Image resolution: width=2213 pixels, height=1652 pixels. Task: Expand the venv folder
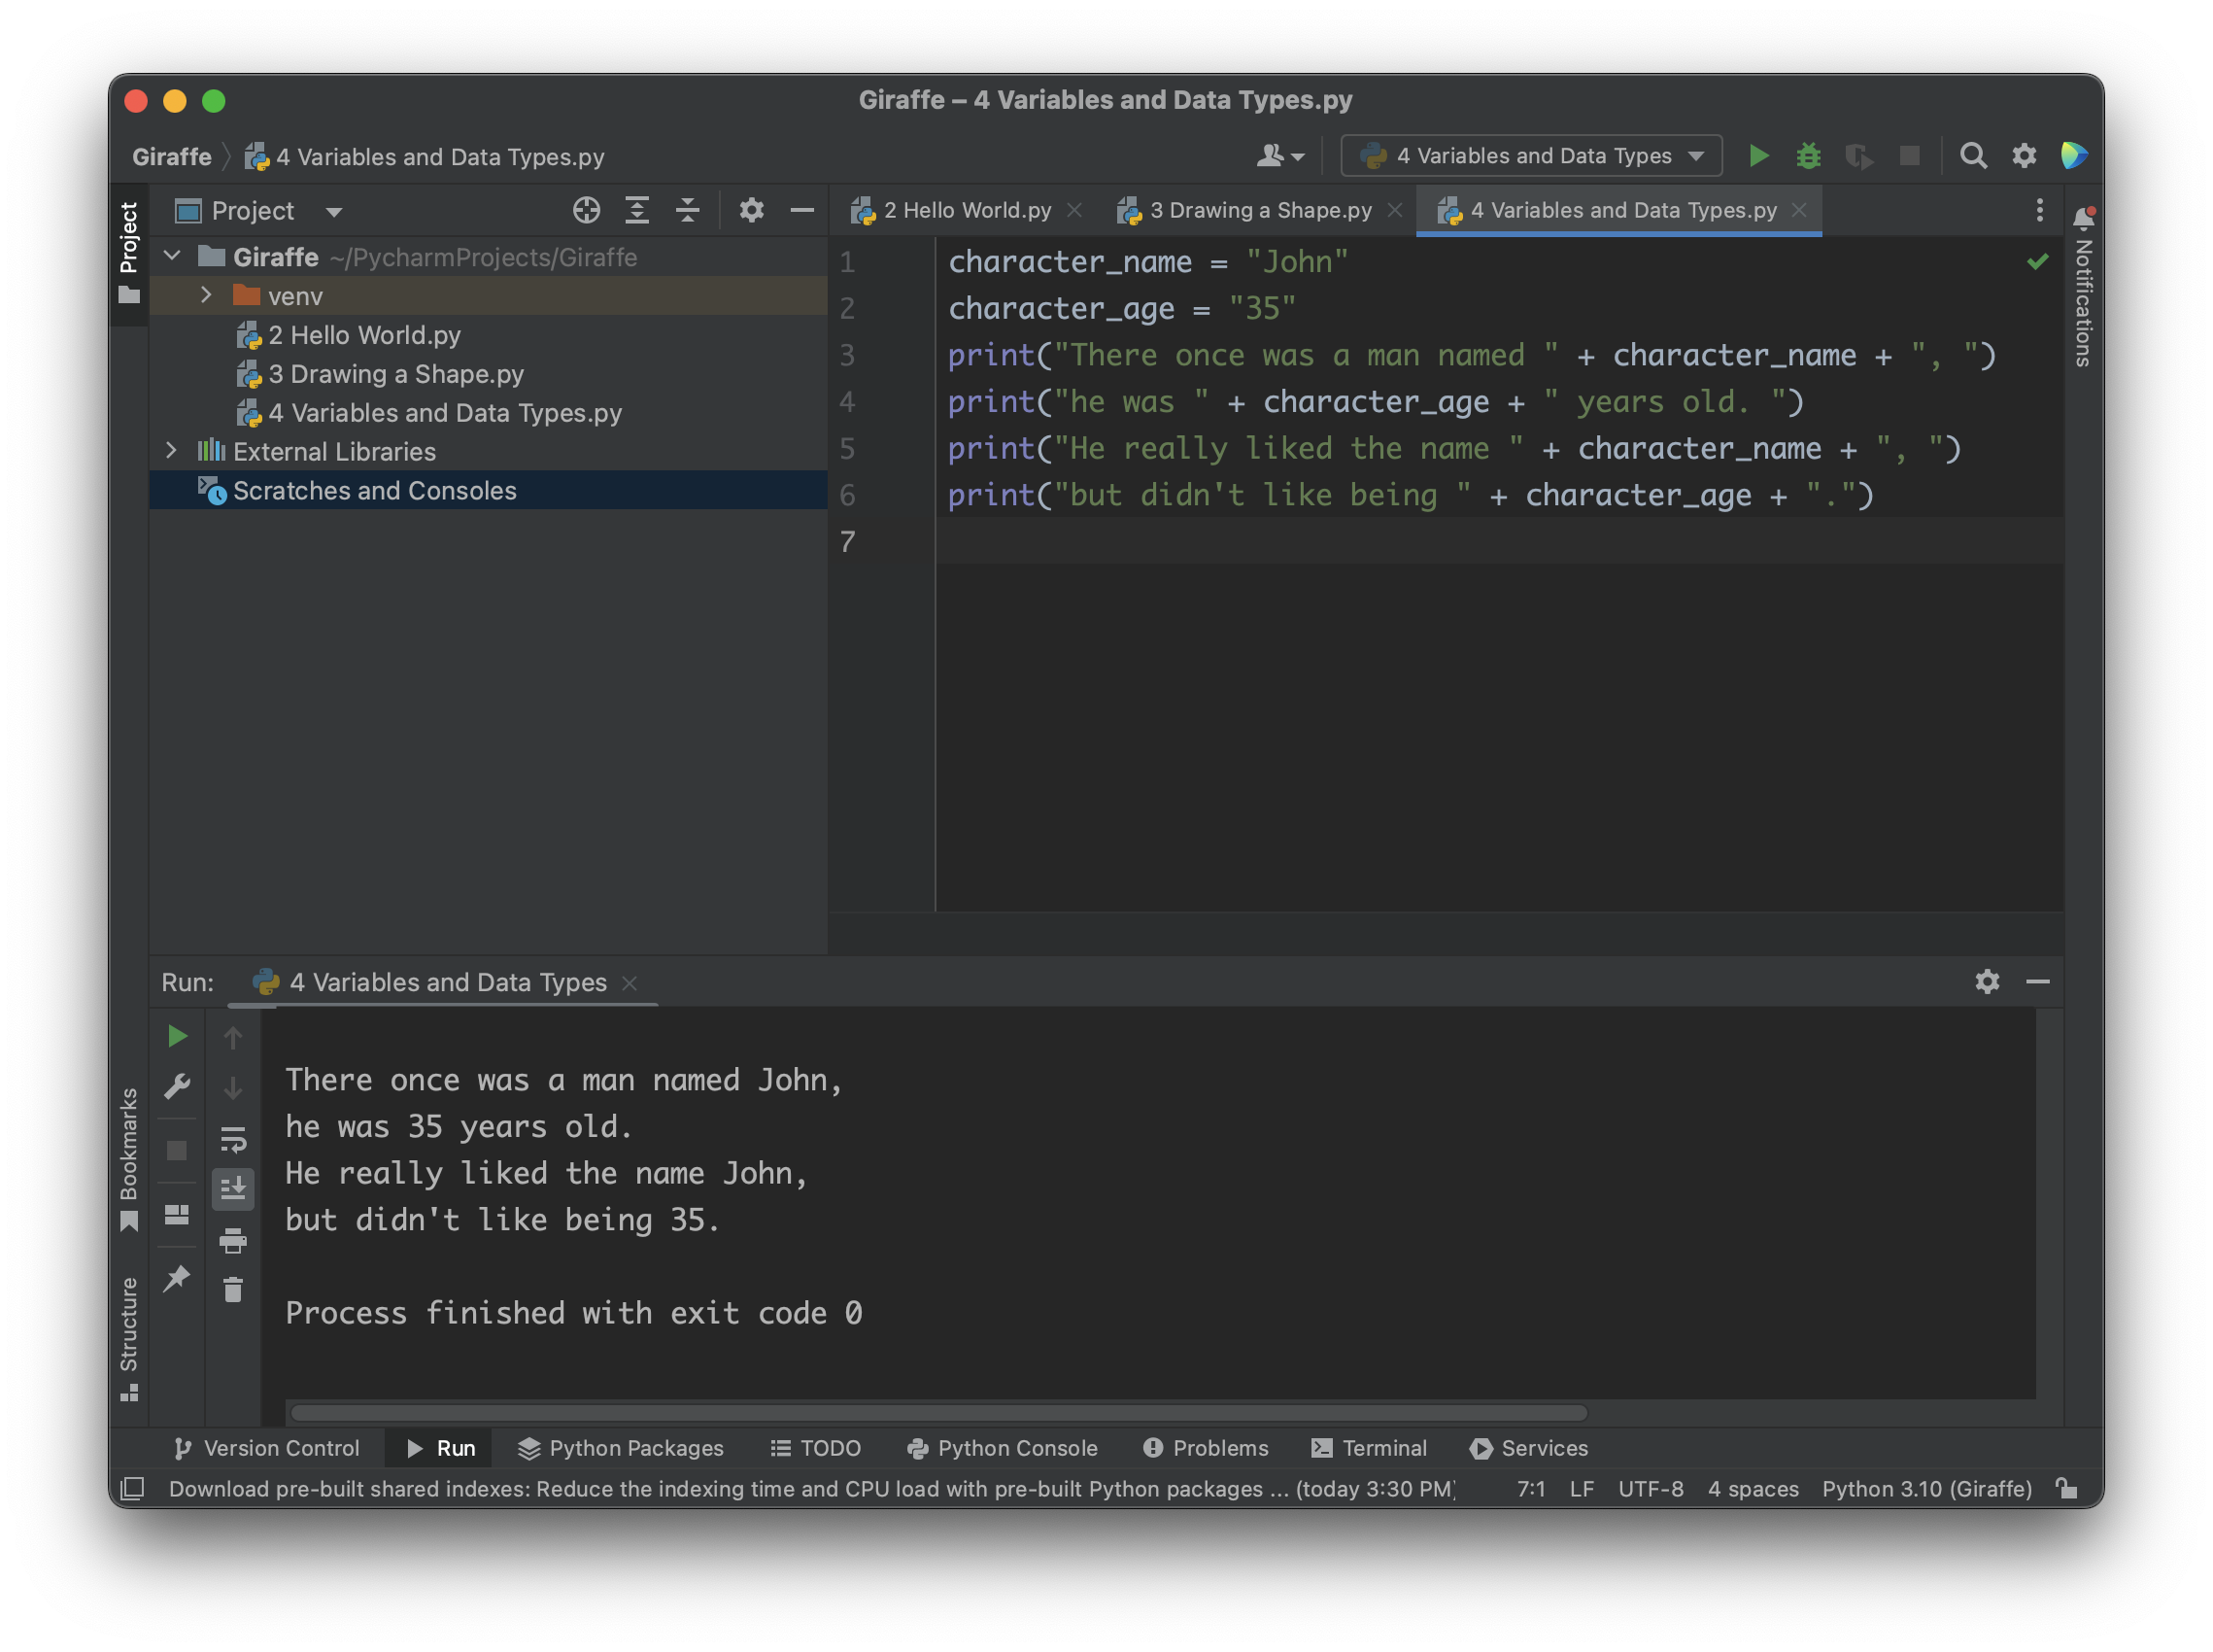(x=206, y=295)
